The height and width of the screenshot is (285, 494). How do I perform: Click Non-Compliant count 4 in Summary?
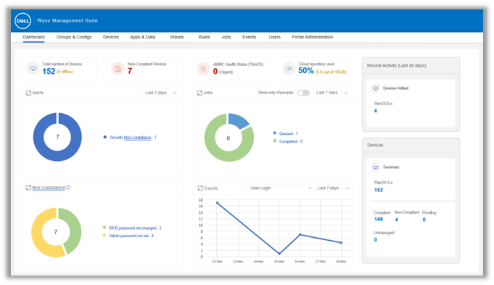pos(396,220)
